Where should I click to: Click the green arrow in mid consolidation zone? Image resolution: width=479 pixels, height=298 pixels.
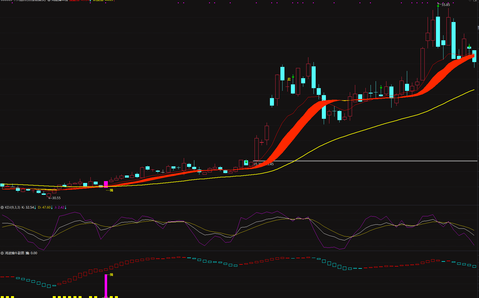(x=381, y=88)
